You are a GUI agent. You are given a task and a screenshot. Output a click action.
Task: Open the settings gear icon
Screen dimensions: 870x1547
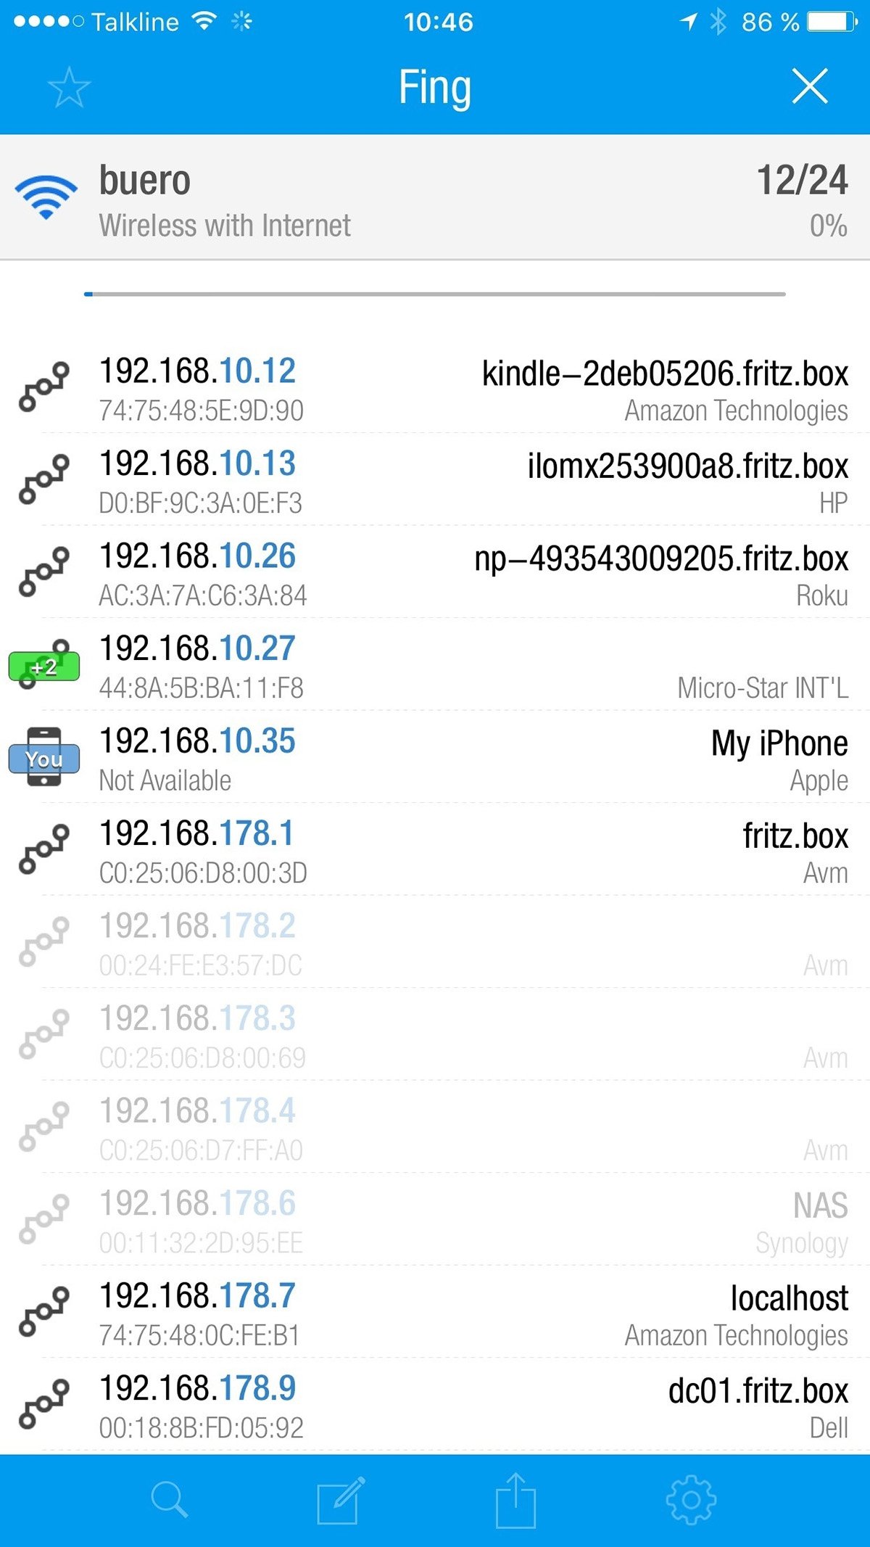[690, 1500]
